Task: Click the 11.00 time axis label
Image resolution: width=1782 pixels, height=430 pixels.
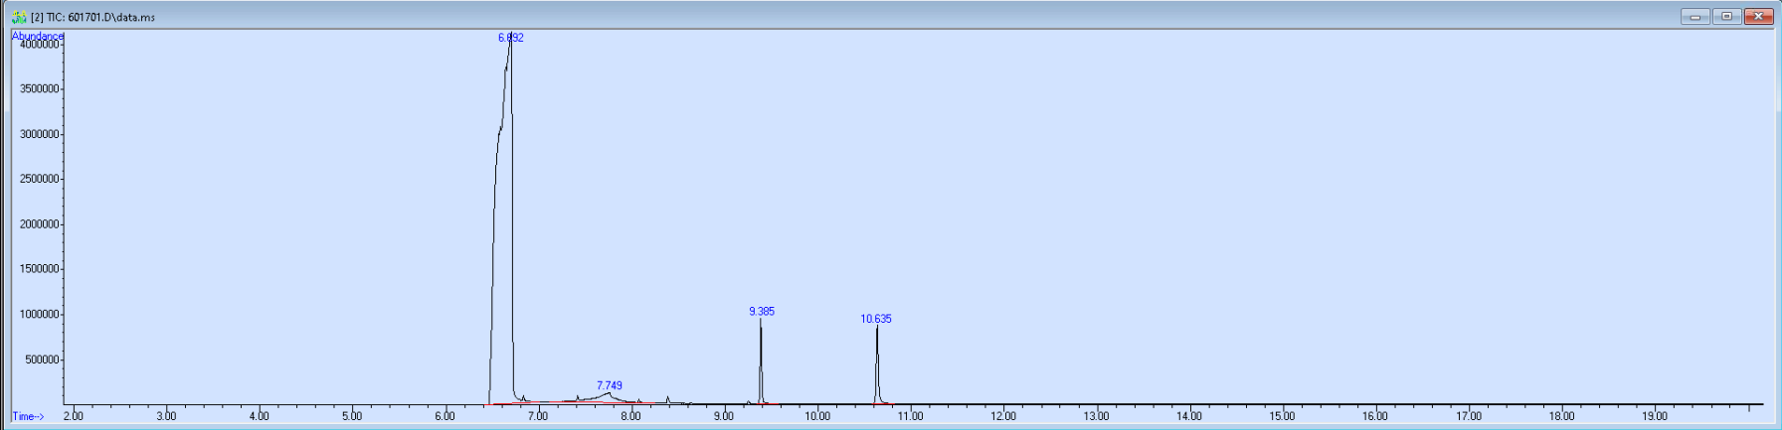Action: [910, 416]
